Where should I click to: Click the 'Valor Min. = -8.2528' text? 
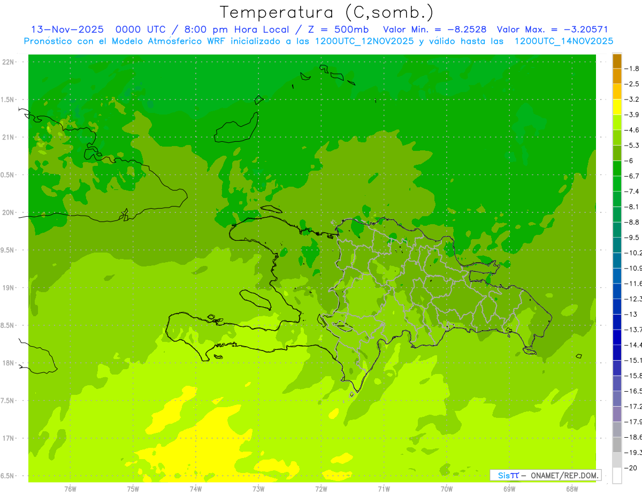[x=435, y=29]
